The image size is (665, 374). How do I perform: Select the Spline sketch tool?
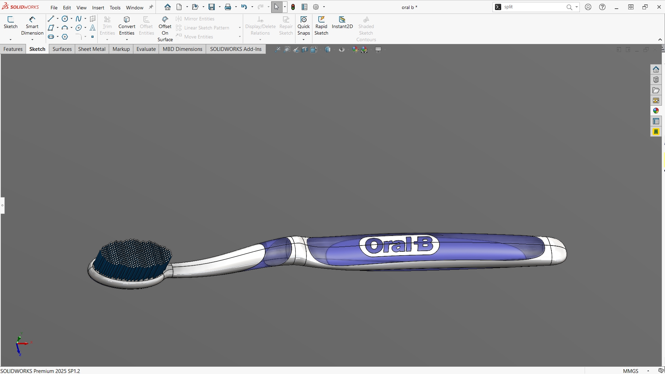[79, 19]
